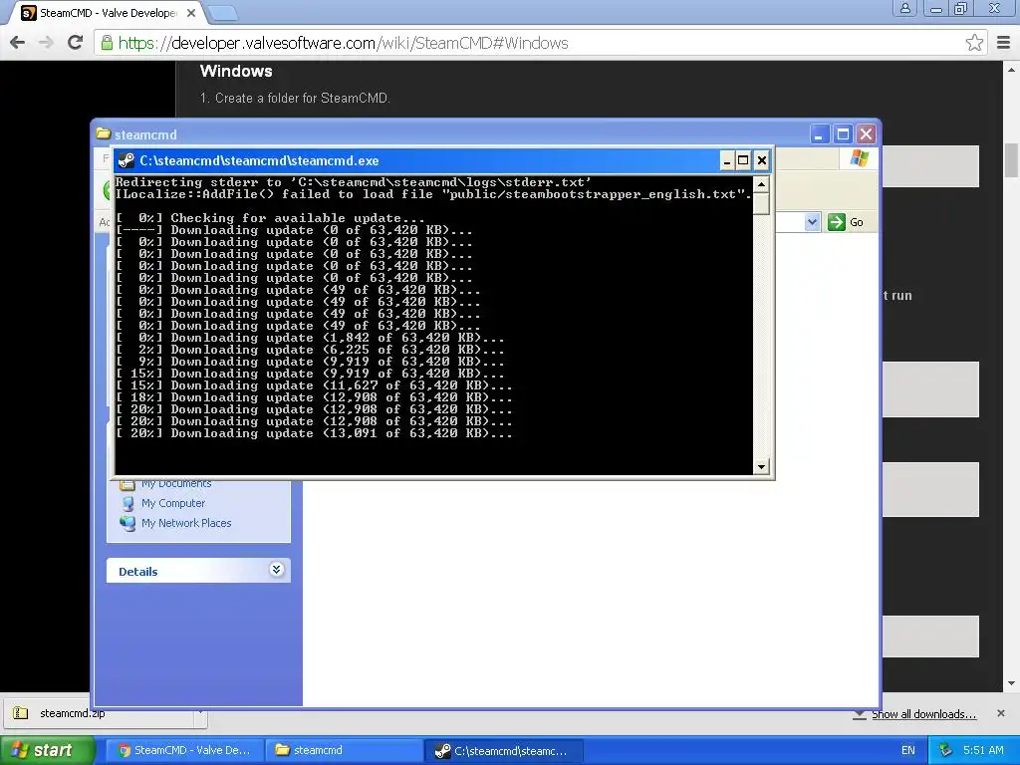
Task: Go back in Chrome browser
Action: tap(18, 43)
